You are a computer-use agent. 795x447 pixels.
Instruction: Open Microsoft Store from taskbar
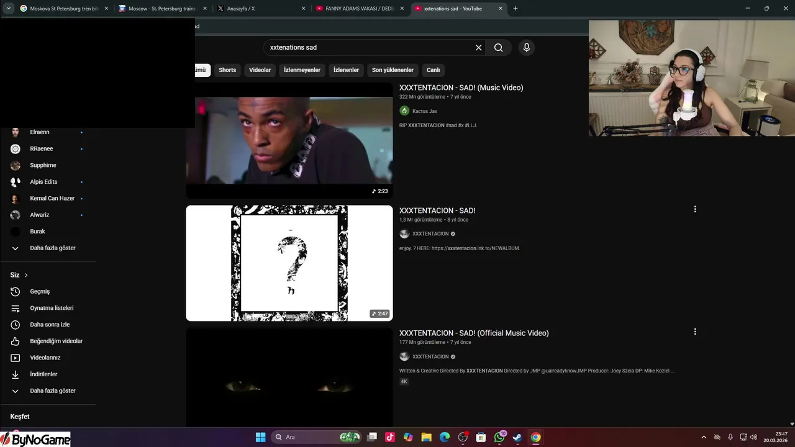(x=481, y=437)
